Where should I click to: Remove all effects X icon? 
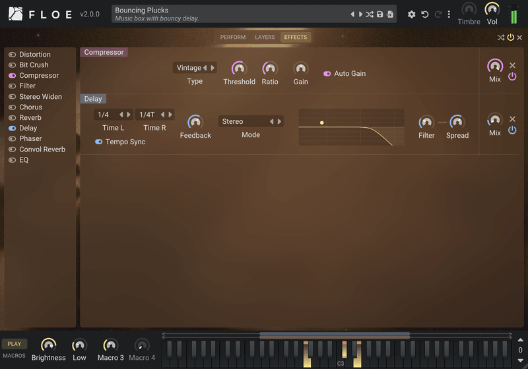pyautogui.click(x=519, y=38)
